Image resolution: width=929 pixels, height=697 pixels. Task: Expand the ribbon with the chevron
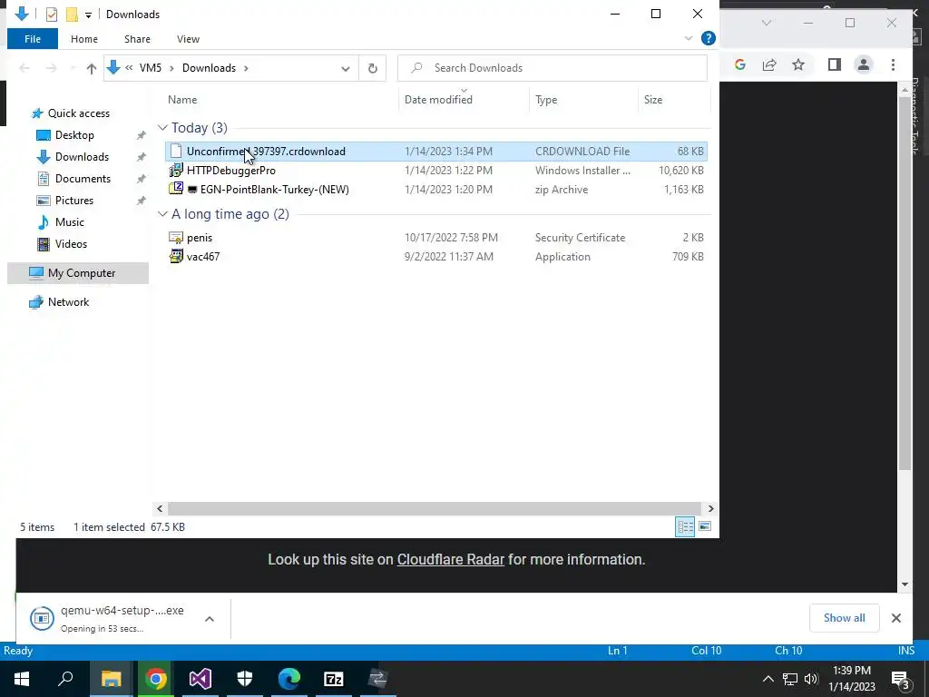pyautogui.click(x=689, y=38)
